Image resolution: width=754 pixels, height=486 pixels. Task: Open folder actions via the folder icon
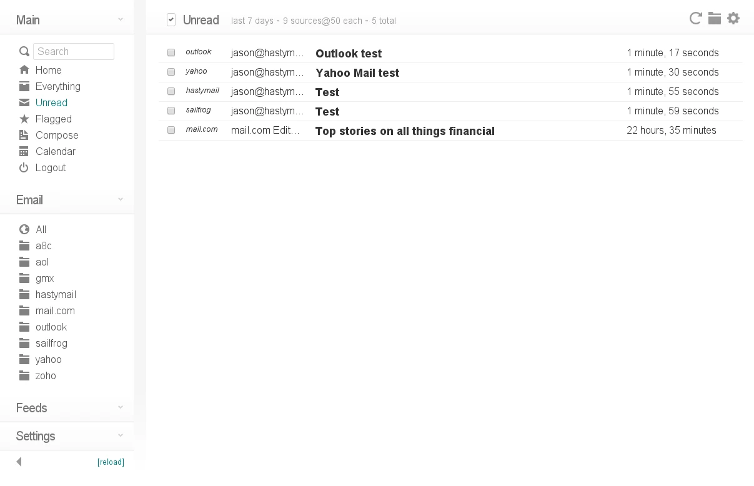click(714, 18)
